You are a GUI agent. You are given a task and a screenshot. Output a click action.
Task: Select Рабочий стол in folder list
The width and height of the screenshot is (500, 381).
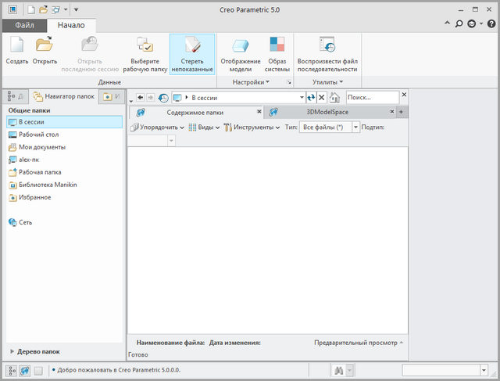click(37, 135)
